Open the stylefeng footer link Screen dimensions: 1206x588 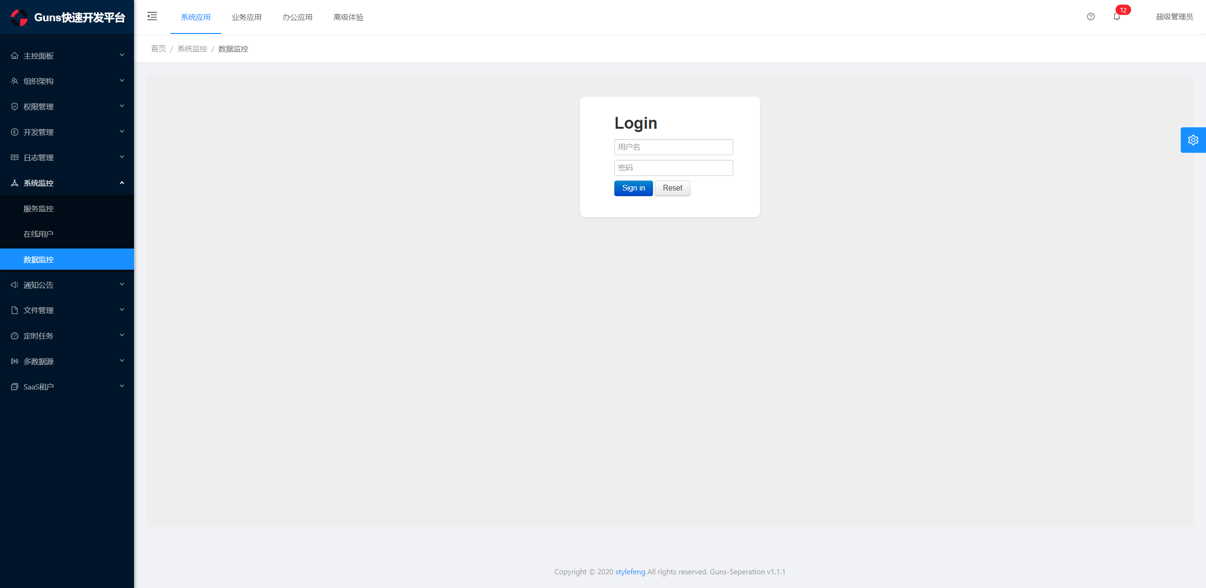pyautogui.click(x=630, y=571)
